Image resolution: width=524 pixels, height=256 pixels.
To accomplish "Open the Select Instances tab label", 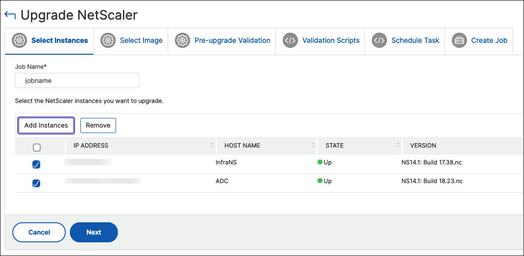I will (x=59, y=41).
